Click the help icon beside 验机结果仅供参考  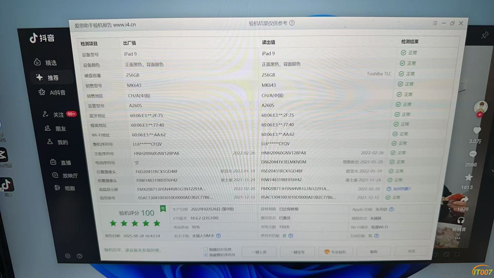point(292,23)
